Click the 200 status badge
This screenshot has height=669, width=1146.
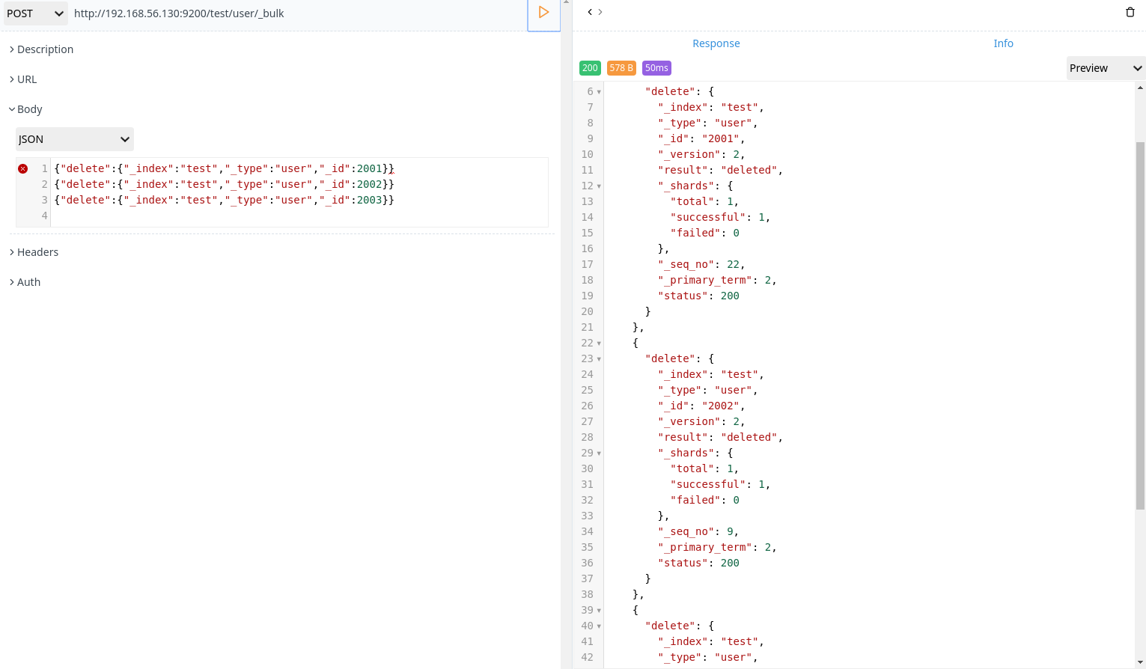click(x=590, y=67)
